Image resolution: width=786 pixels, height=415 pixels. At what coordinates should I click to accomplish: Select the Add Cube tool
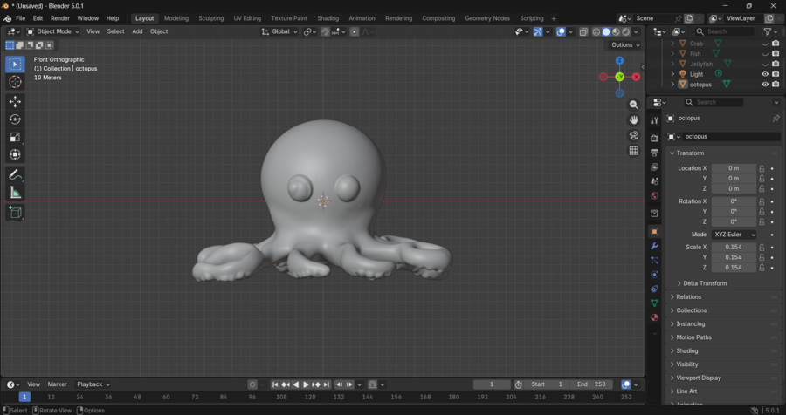coord(15,212)
